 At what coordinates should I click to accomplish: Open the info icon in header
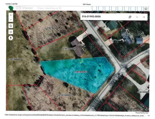(146, 9)
